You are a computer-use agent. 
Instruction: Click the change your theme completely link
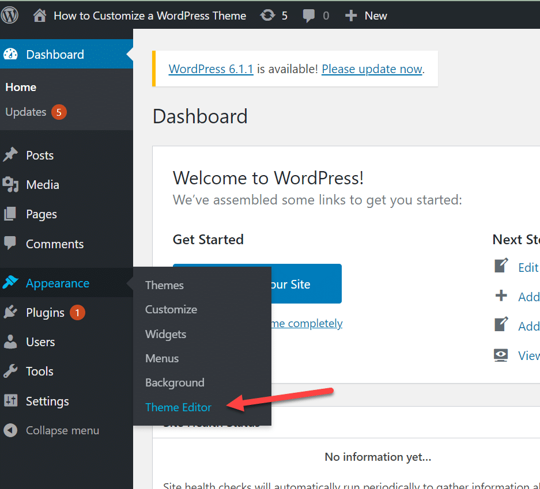tap(307, 324)
